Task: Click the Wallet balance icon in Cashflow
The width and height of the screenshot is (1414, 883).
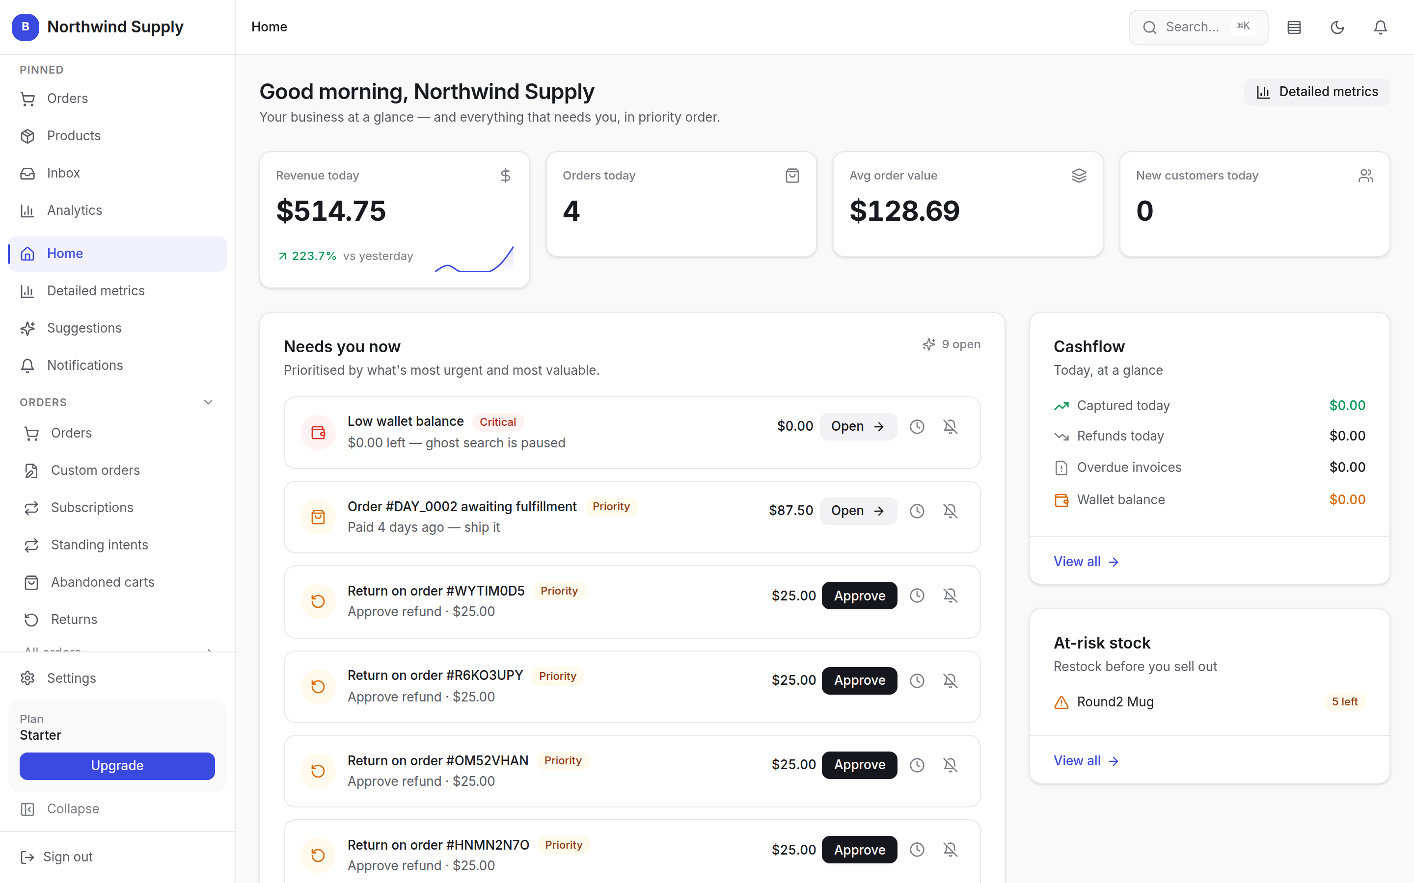Action: point(1061,500)
